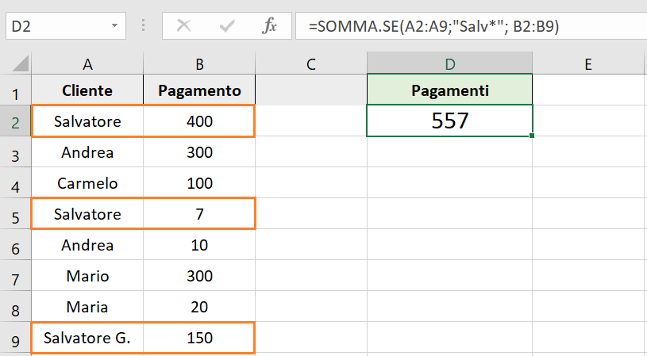Select column C header
The width and height of the screenshot is (647, 356).
pos(311,64)
